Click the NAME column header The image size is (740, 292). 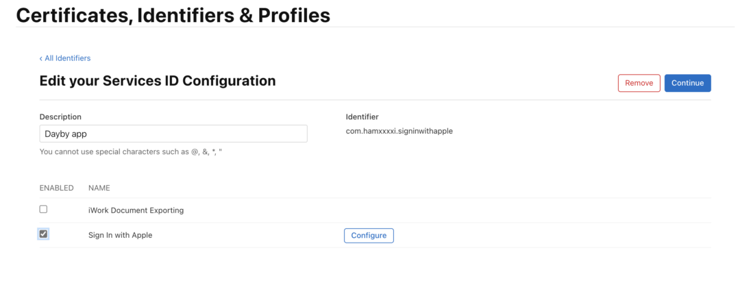click(x=99, y=188)
